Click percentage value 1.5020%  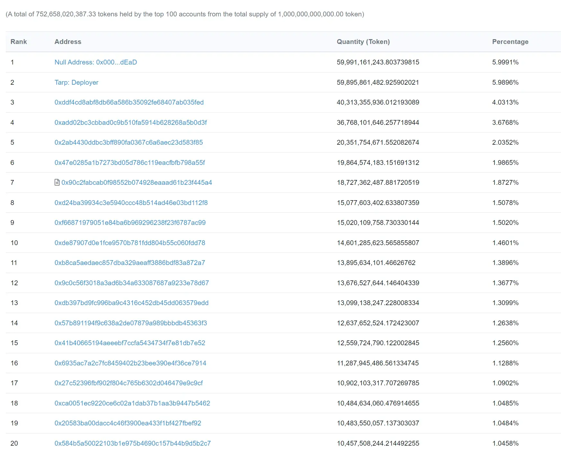[505, 223]
